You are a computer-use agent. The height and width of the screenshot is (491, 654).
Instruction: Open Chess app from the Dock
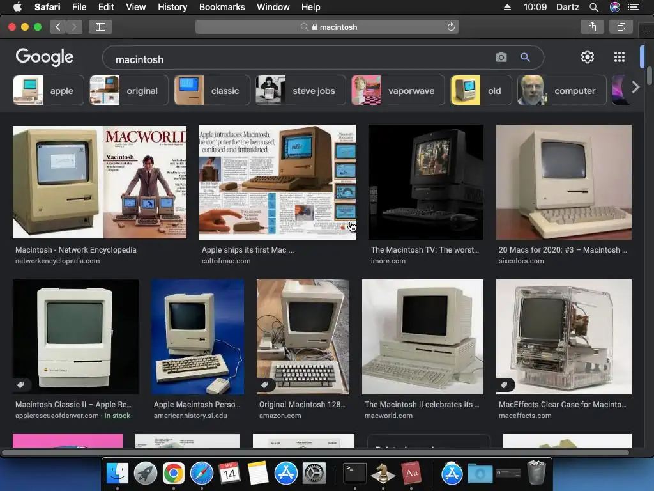click(x=383, y=473)
